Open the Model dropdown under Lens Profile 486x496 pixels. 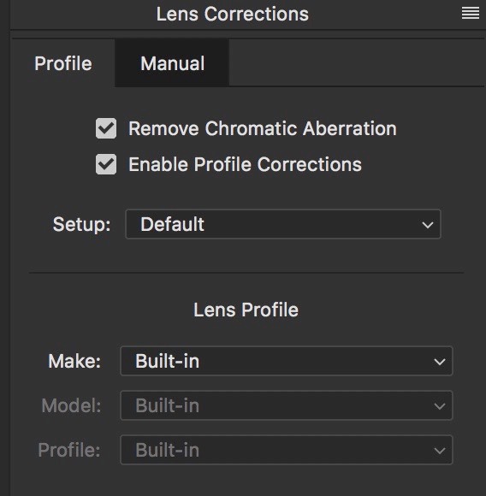[x=287, y=405]
